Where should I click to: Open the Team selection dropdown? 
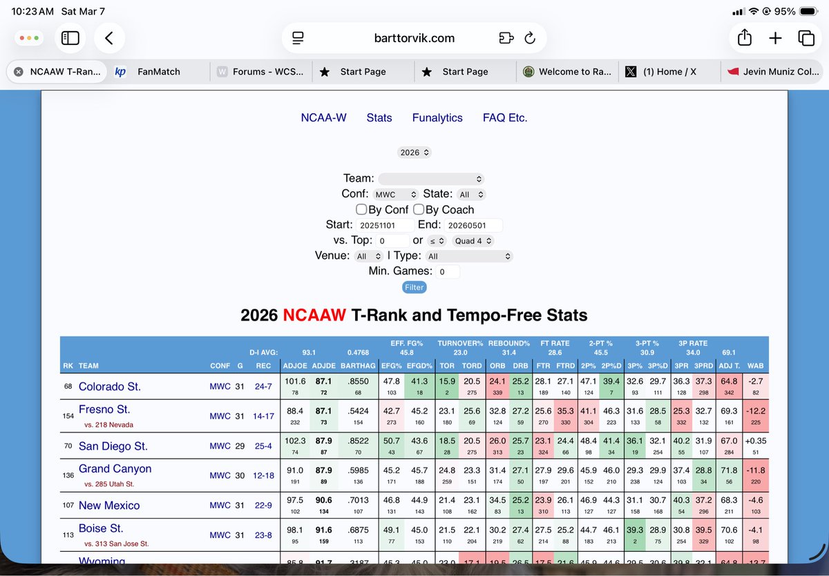432,178
